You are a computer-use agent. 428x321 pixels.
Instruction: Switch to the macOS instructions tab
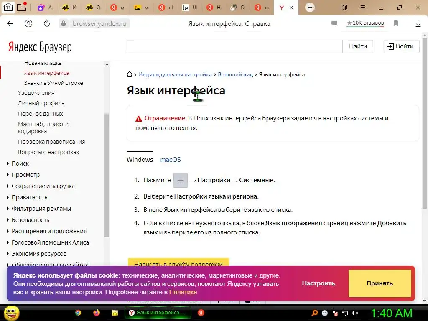coord(171,159)
